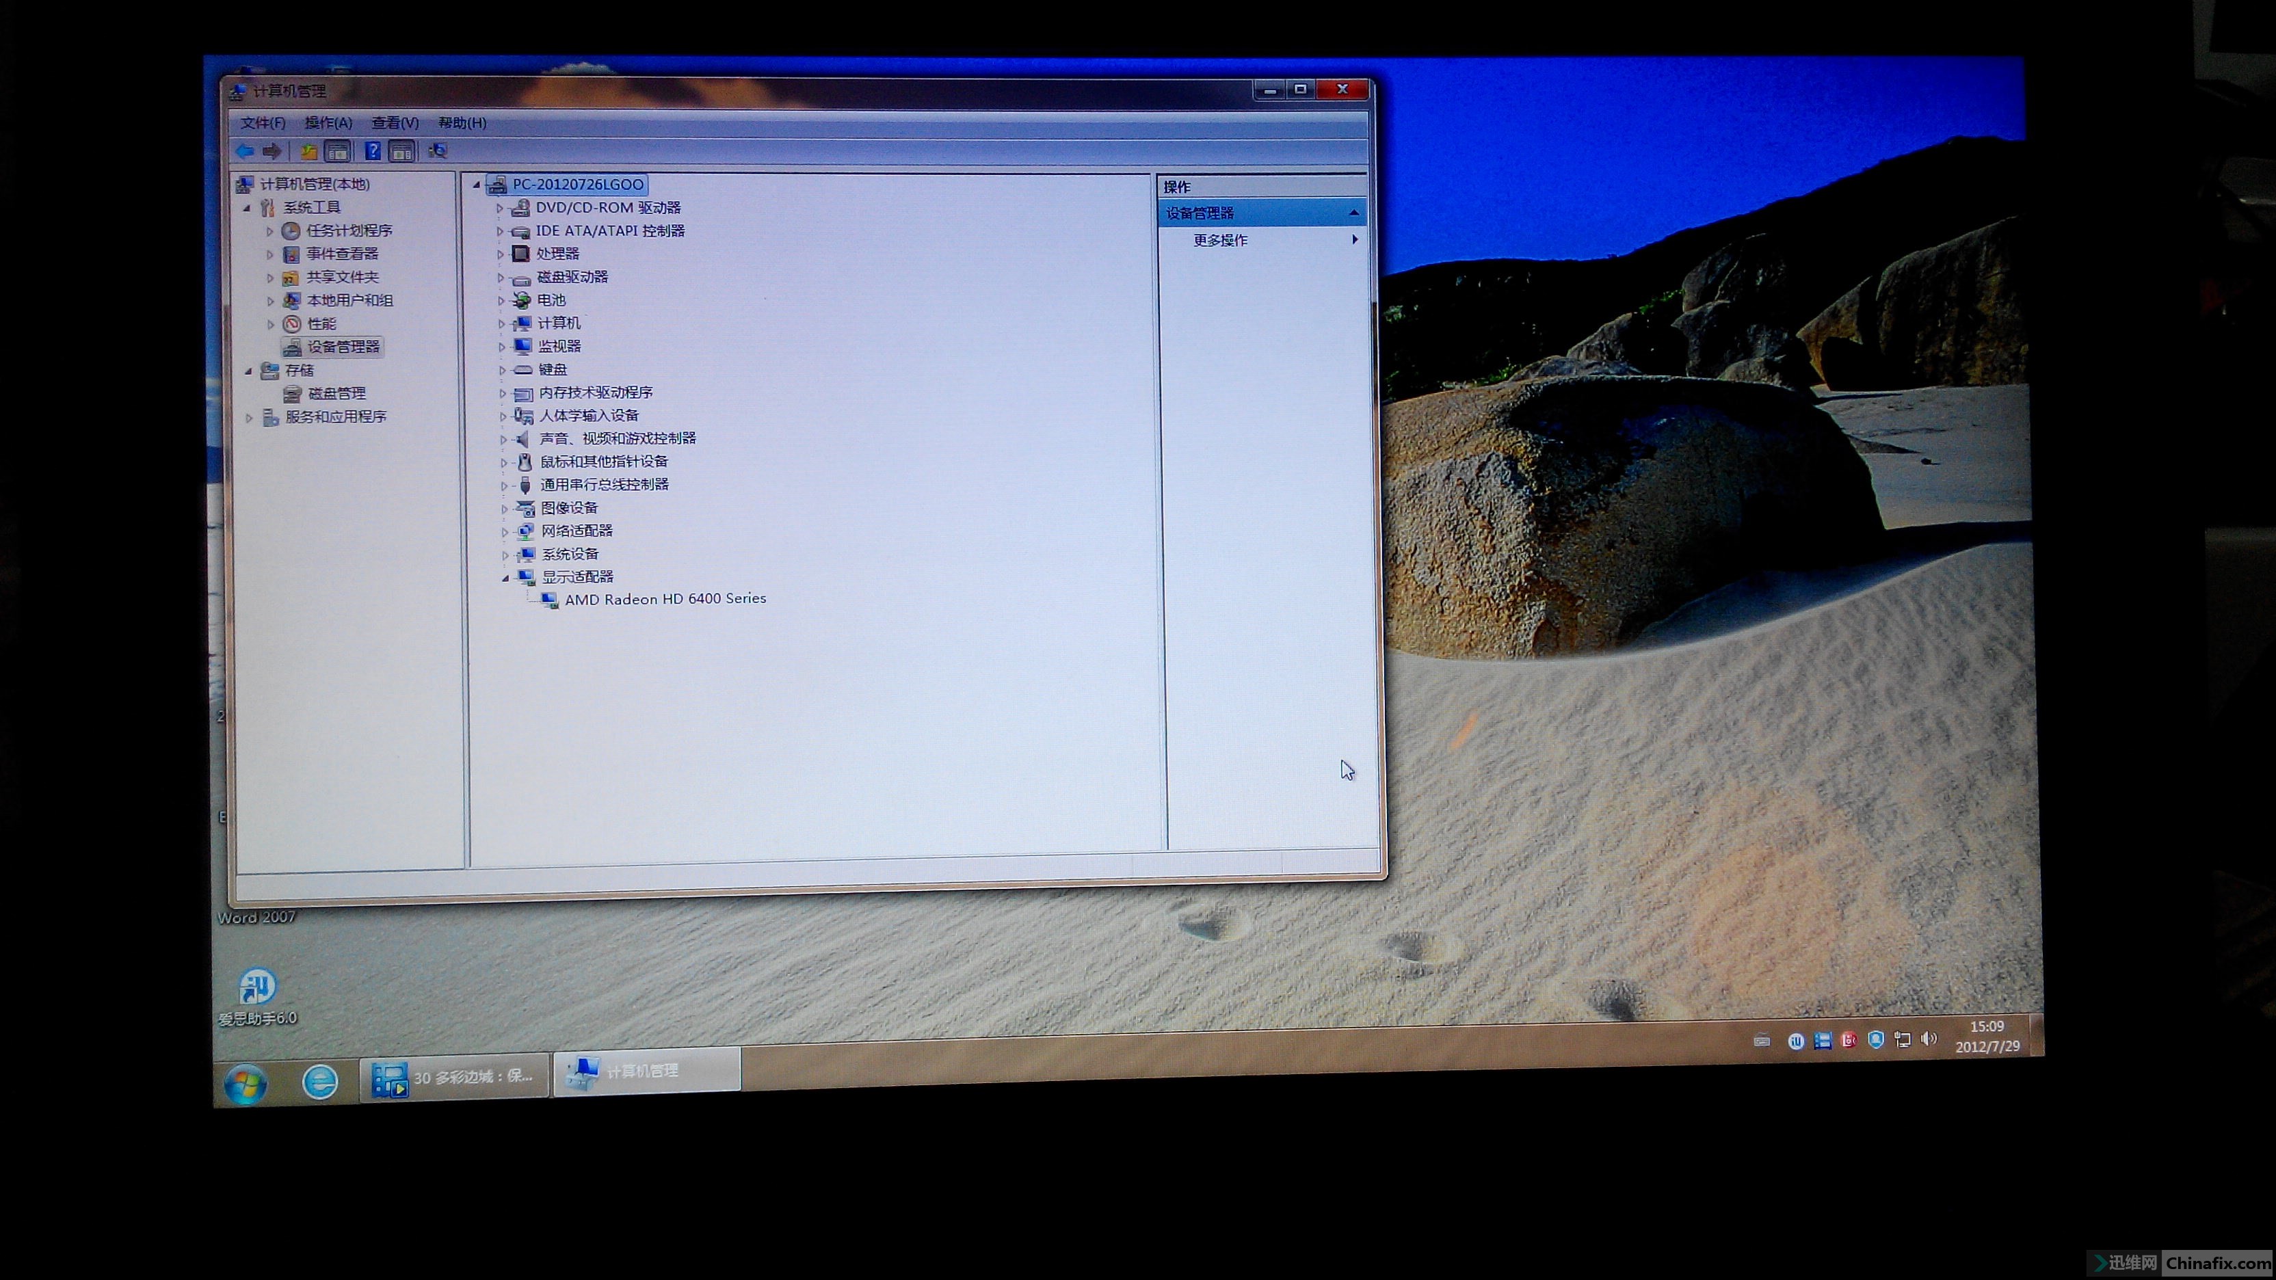This screenshot has height=1280, width=2276.
Task: Select 网络适配器 device category
Action: (x=577, y=531)
